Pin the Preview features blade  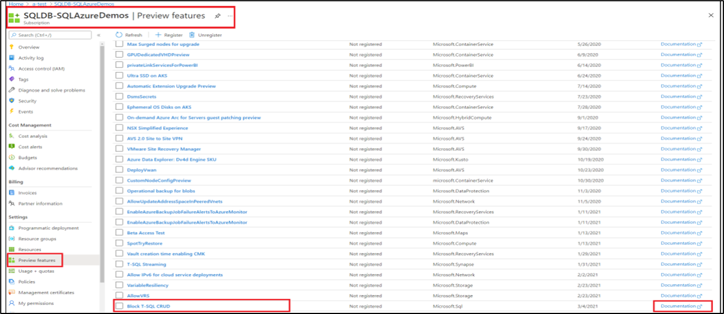pyautogui.click(x=218, y=16)
